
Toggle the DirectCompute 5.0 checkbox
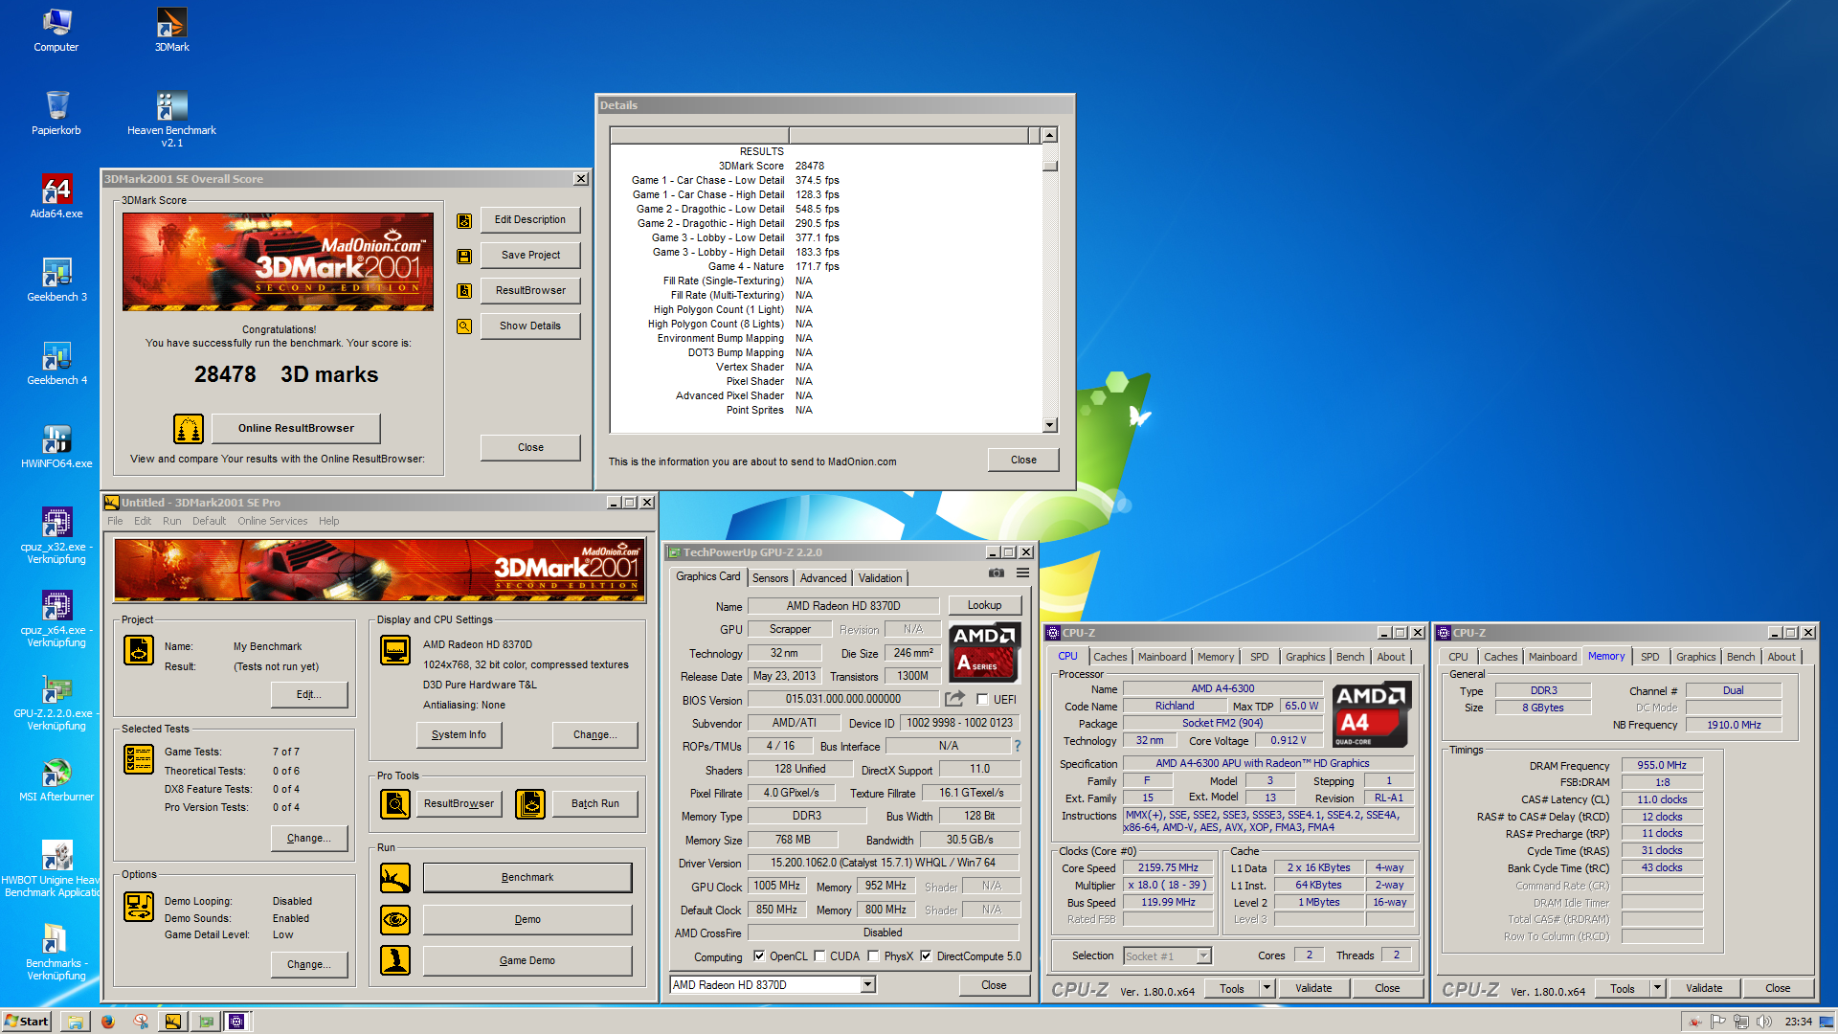(926, 956)
